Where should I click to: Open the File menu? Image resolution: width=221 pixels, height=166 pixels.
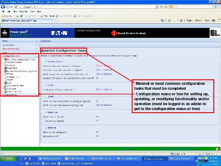(3, 12)
